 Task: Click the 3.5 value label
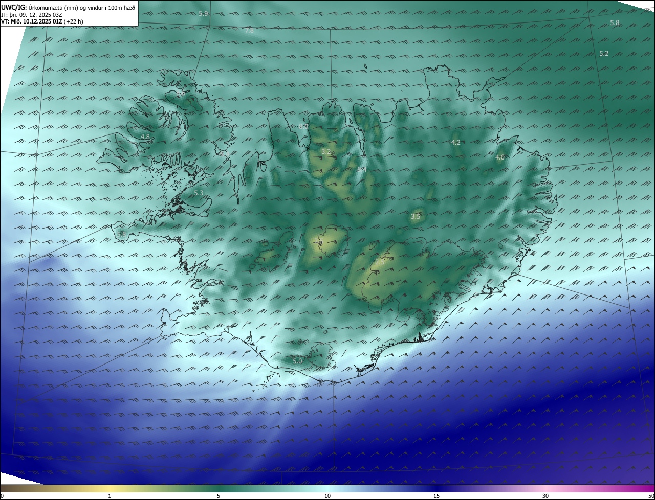coord(416,217)
